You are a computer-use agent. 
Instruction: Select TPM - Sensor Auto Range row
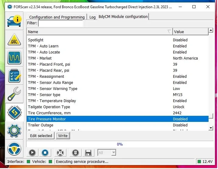(x=118, y=83)
